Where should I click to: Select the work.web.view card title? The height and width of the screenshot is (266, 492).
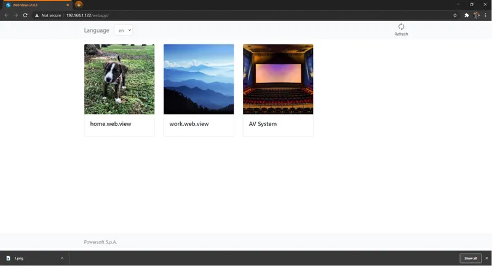point(189,123)
